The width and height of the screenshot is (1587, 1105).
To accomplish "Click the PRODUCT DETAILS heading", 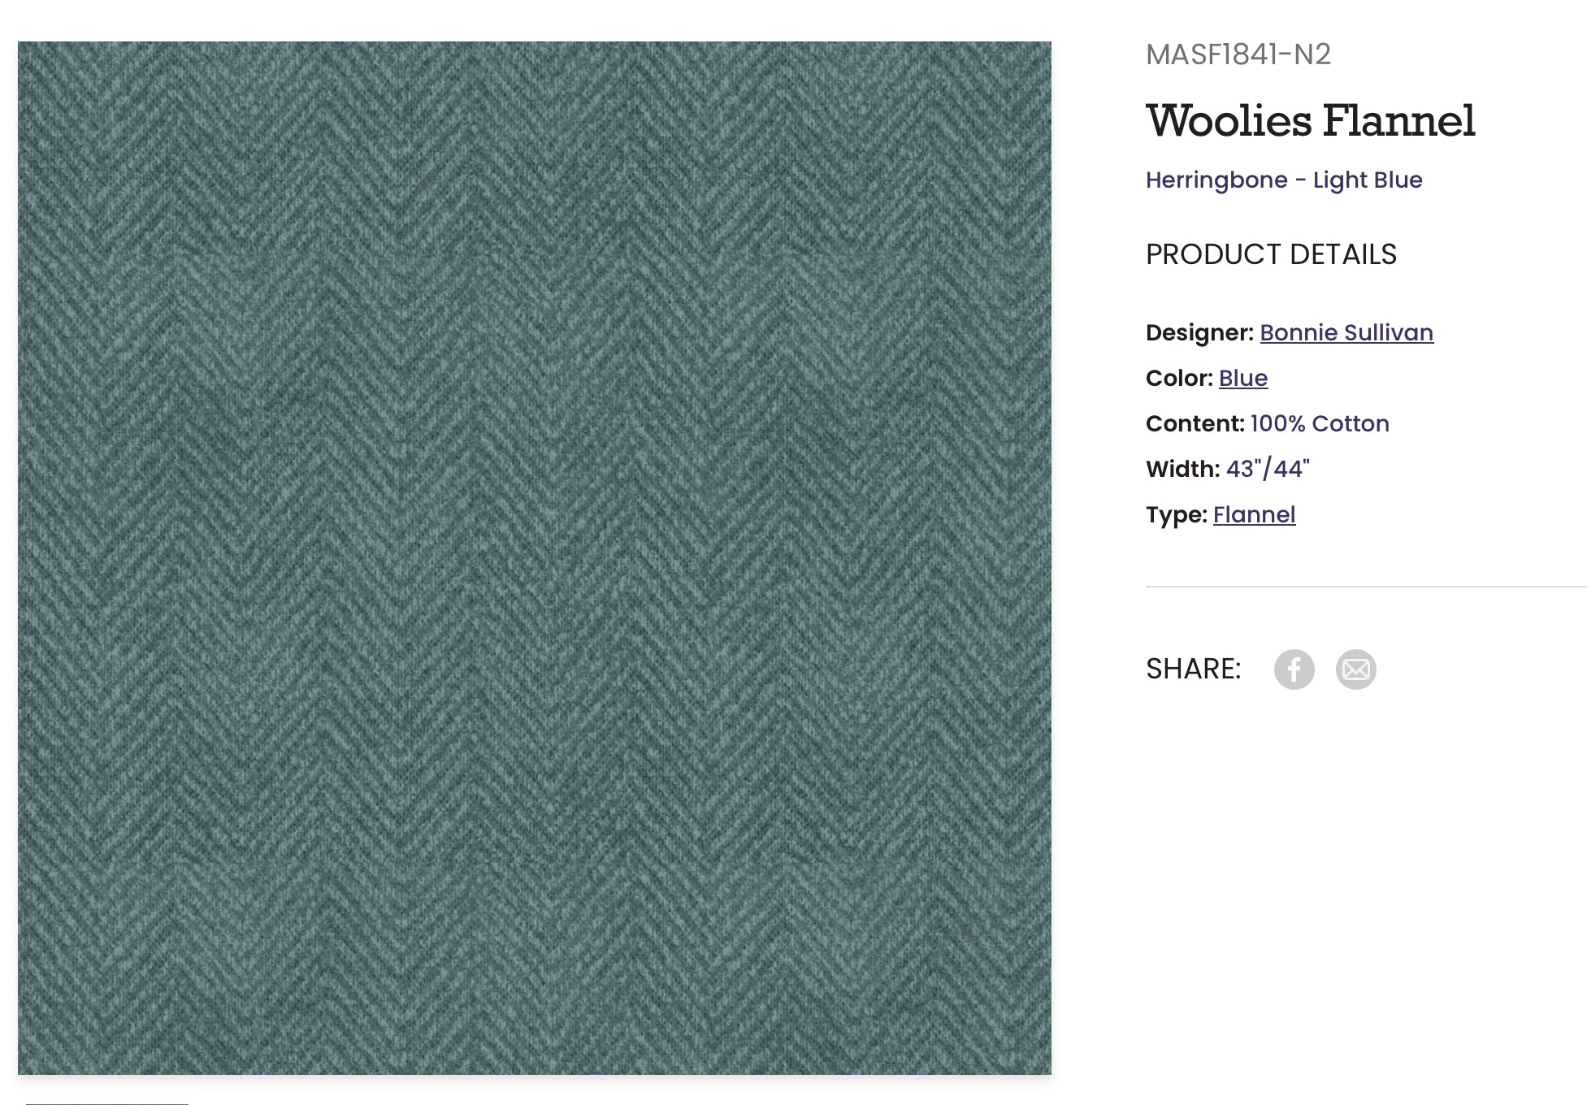I will click(x=1270, y=254).
